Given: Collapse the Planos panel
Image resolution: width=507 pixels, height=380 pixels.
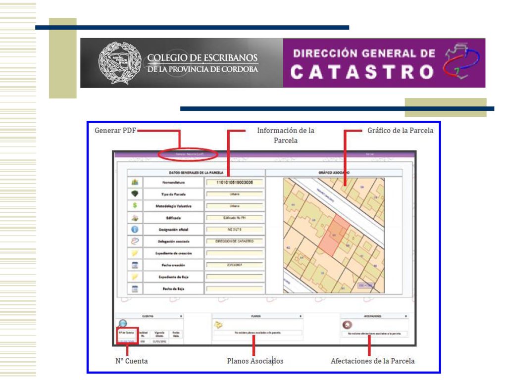Looking at the screenshot, I should (x=301, y=316).
